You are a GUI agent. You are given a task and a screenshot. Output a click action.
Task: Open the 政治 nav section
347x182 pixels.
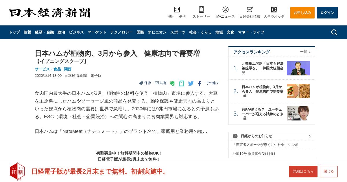[x=61, y=32]
